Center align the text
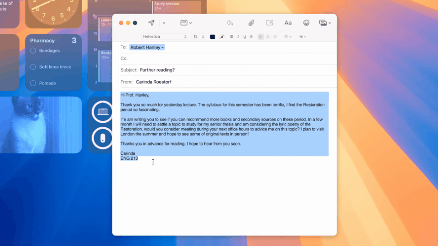438x246 pixels. click(268, 37)
